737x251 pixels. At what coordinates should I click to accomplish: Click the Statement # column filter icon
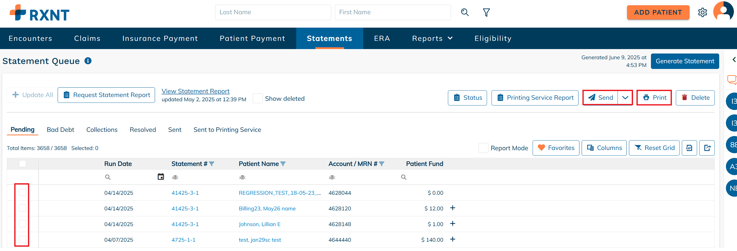(x=212, y=164)
